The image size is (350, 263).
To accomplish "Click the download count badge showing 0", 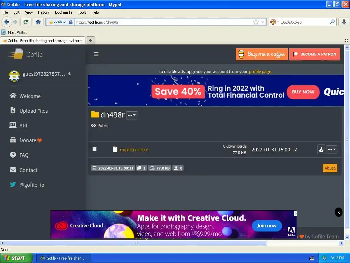I will 178,168.
